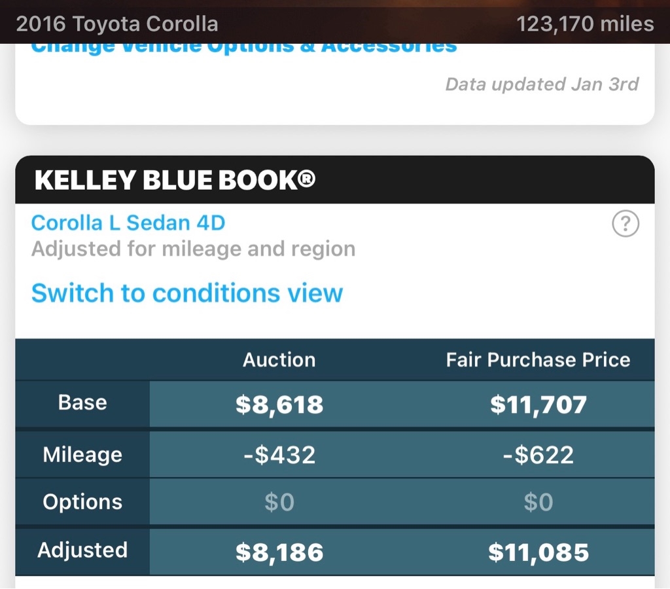Screen dimensions: 670x589
Task: Tap the Data updated Jan 3rd text
Action: pyautogui.click(x=542, y=84)
